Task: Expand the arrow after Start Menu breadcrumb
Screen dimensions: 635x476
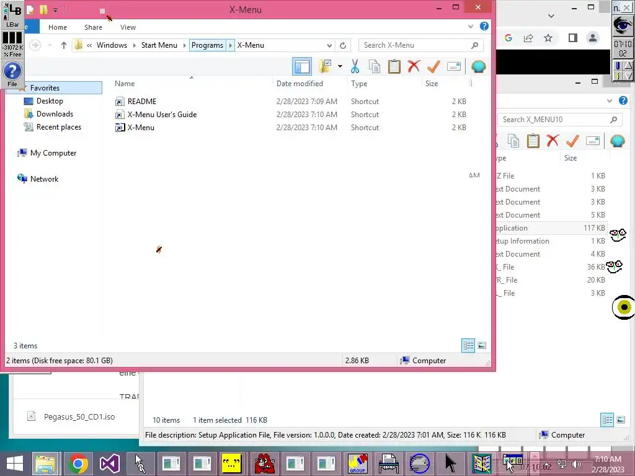Action: click(184, 45)
